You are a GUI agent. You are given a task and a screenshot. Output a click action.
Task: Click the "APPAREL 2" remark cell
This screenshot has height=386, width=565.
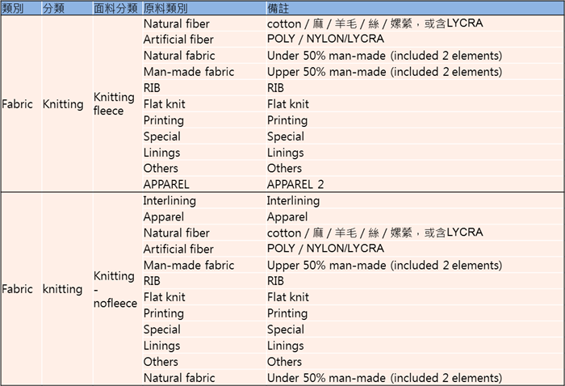click(295, 184)
